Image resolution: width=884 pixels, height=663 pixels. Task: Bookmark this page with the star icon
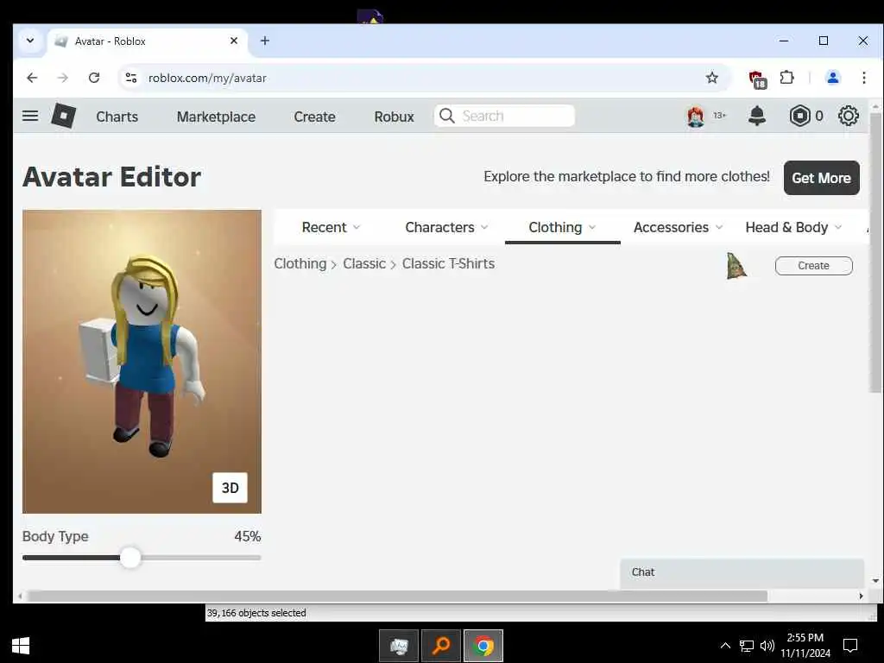712,78
